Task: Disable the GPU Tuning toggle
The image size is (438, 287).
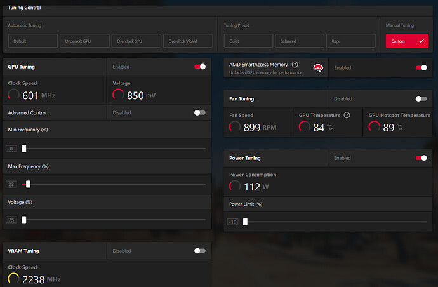Action: (200, 67)
